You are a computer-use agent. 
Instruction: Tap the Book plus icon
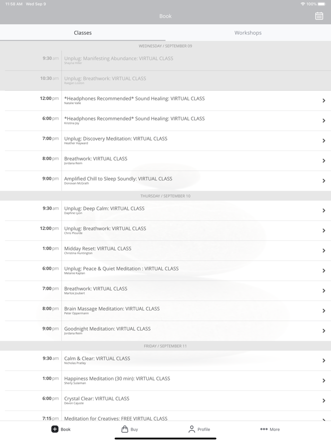pyautogui.click(x=55, y=429)
